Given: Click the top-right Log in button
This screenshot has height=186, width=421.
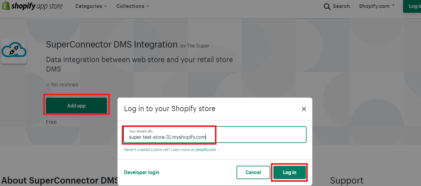Looking at the screenshot, I should click(x=412, y=6).
